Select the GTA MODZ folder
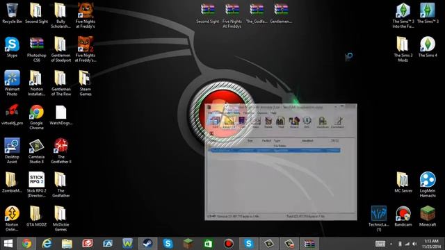The width and height of the screenshot is (445, 250). click(37, 216)
